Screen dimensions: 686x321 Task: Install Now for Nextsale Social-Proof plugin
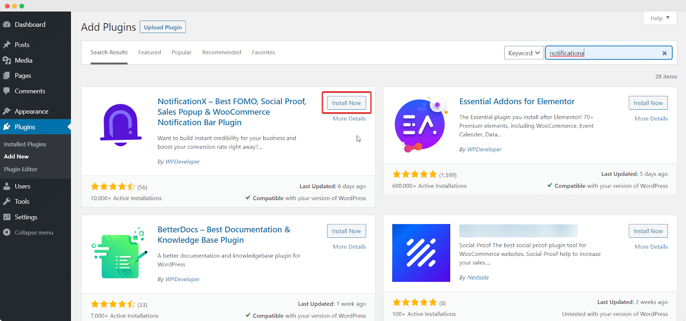pyautogui.click(x=648, y=231)
